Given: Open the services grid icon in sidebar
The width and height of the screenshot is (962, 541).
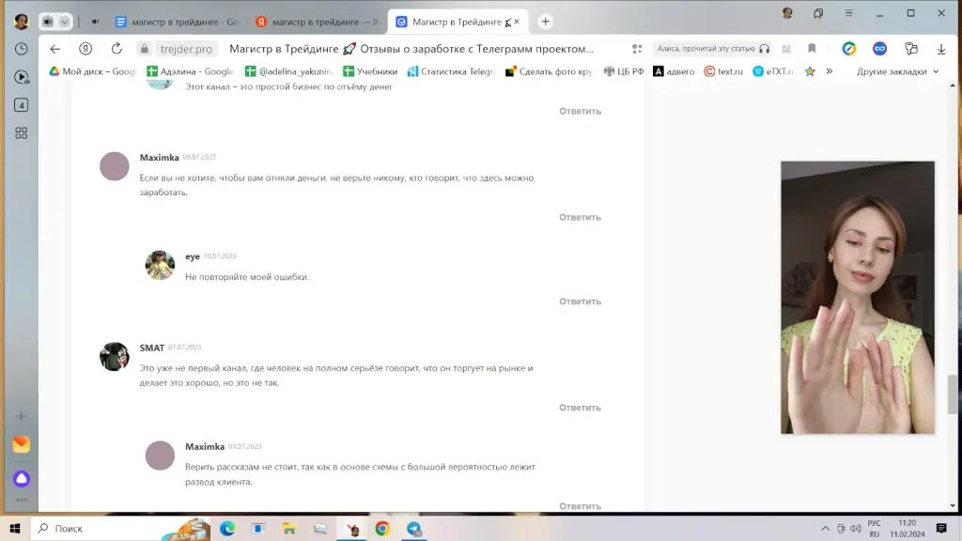Looking at the screenshot, I should coord(21,133).
